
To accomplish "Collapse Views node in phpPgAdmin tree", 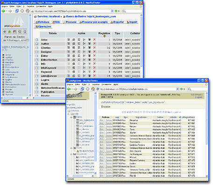I will pyautogui.click(x=71, y=148).
